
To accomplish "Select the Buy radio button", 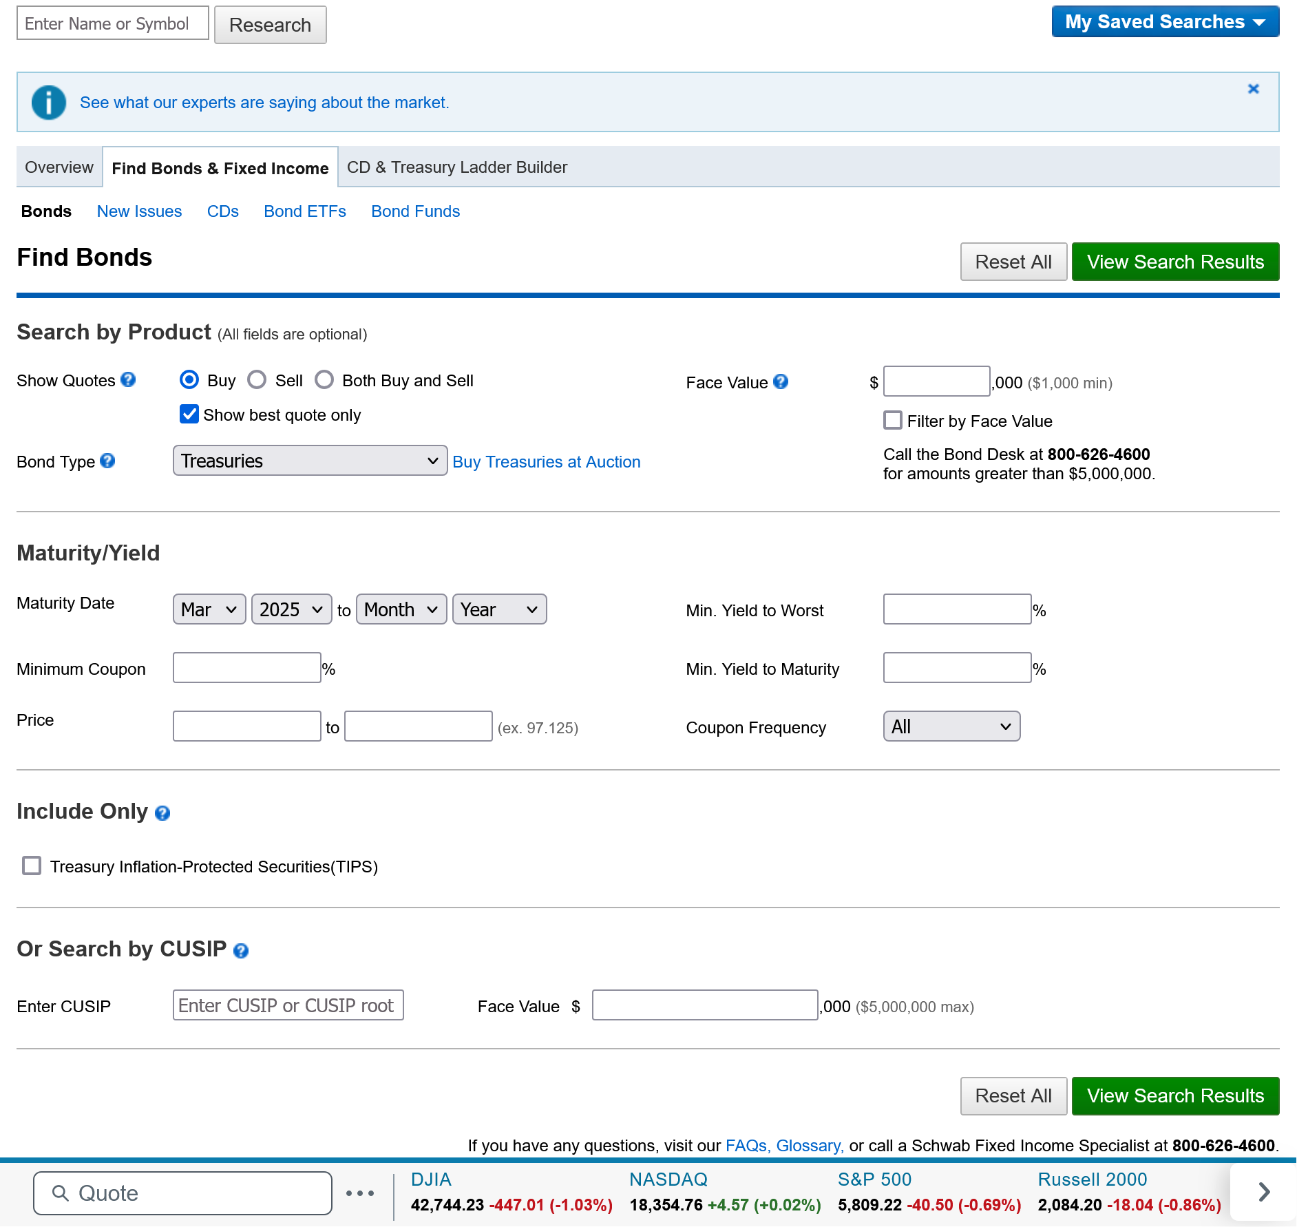I will (x=189, y=380).
